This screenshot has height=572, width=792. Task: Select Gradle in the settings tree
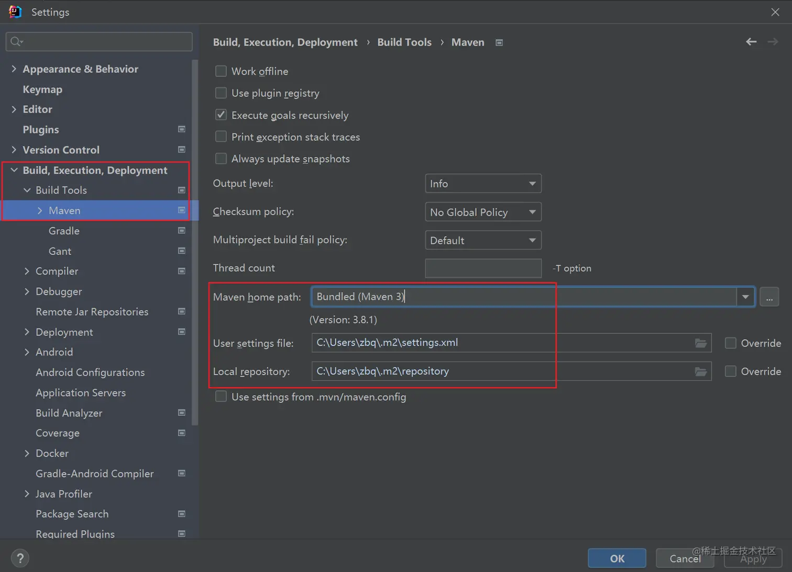(x=64, y=231)
